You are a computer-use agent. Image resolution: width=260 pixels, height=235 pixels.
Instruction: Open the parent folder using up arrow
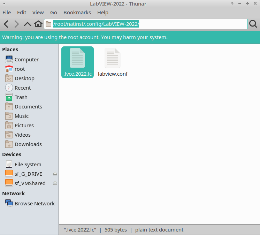[28, 24]
